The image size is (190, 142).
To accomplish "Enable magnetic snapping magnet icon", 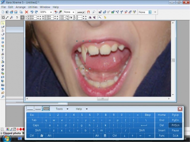I will 88,12.
